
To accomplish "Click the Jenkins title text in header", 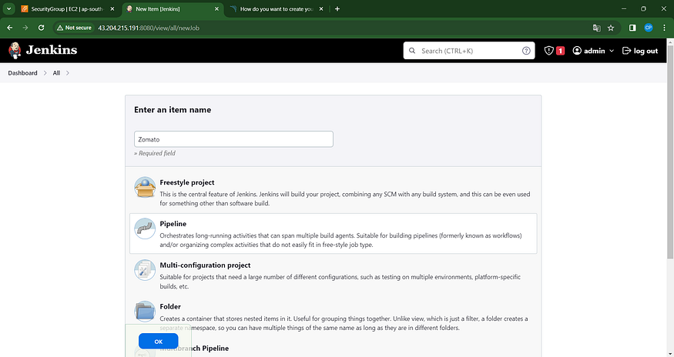I will [x=52, y=50].
